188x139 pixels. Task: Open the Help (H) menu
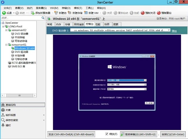click(101, 8)
